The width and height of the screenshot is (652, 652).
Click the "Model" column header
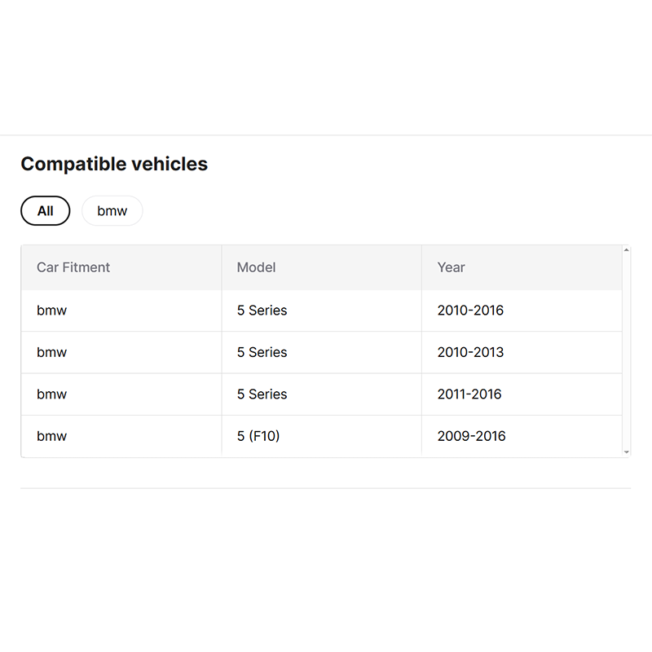pyautogui.click(x=256, y=267)
